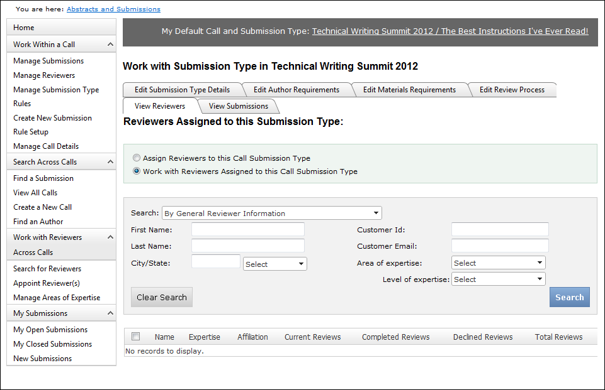Click the blue Search button

point(569,298)
